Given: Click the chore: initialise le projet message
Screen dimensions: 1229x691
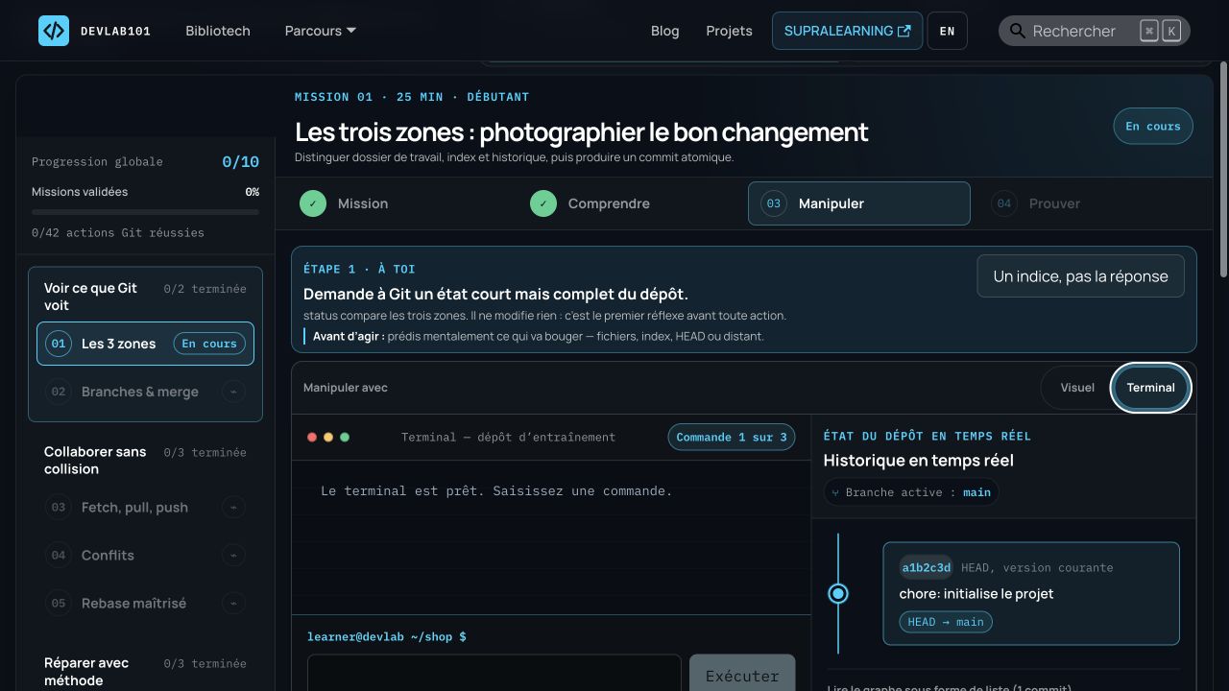Looking at the screenshot, I should click(x=976, y=593).
